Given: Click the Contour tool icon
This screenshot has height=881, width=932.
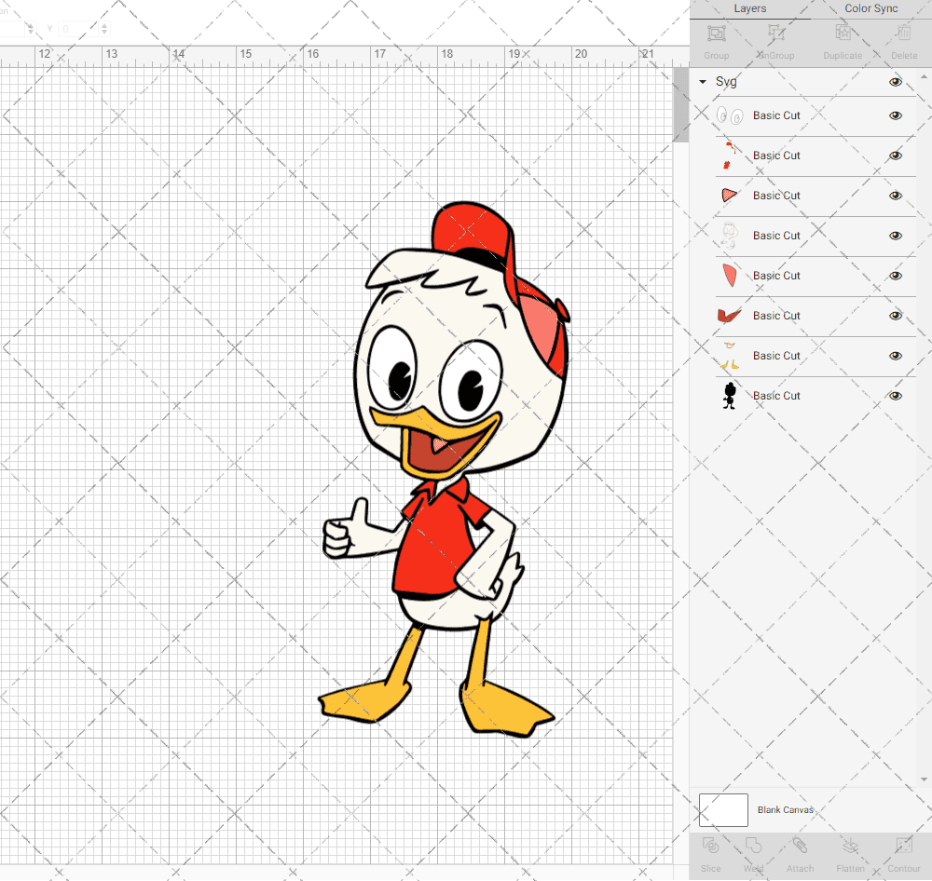Looking at the screenshot, I should point(903,846).
